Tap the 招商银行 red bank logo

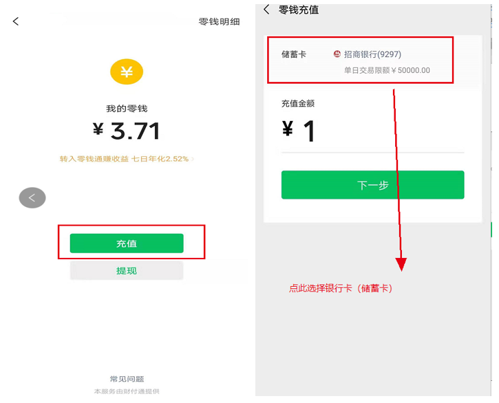(337, 54)
